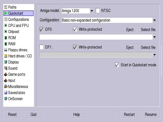Image resolution: width=163 pixels, height=122 pixels.
Task: Click the Floppy drives icon
Action: (x=6, y=50)
